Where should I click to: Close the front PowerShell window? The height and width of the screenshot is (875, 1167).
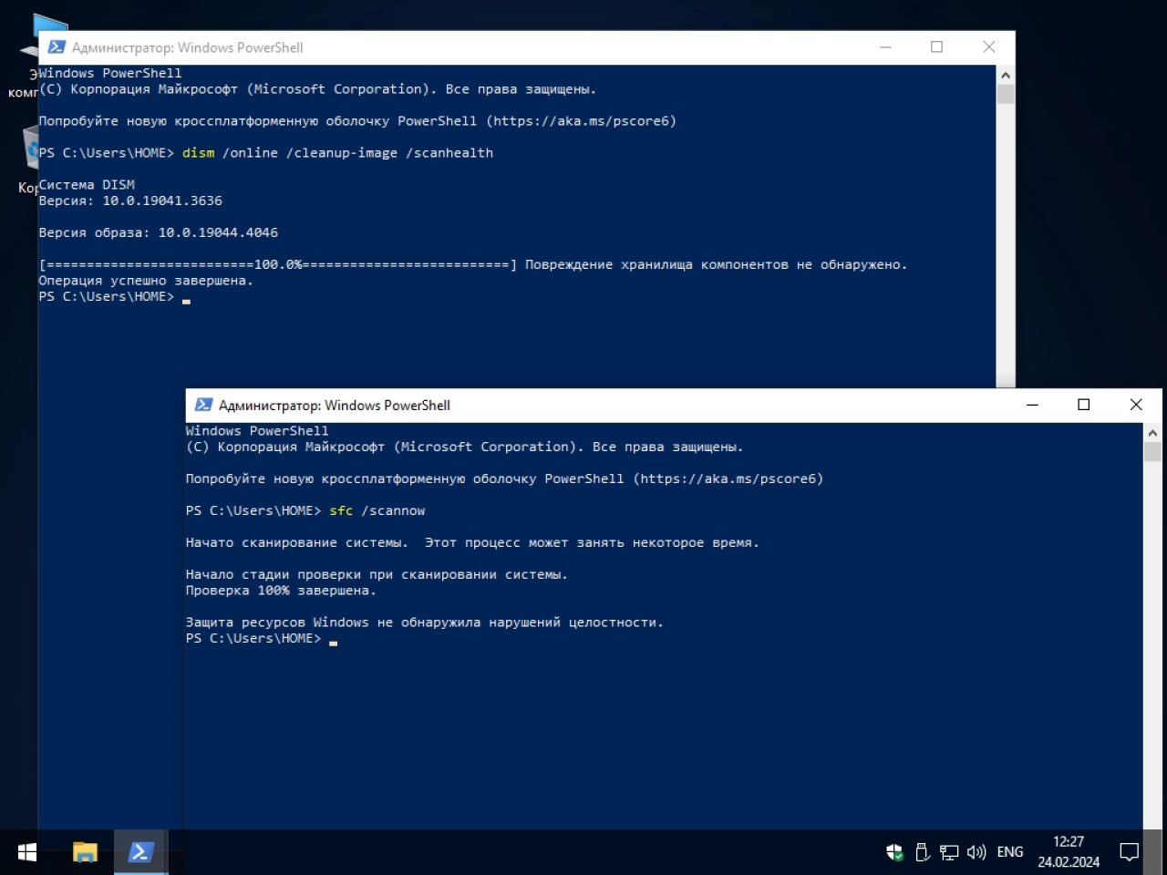[1136, 405]
